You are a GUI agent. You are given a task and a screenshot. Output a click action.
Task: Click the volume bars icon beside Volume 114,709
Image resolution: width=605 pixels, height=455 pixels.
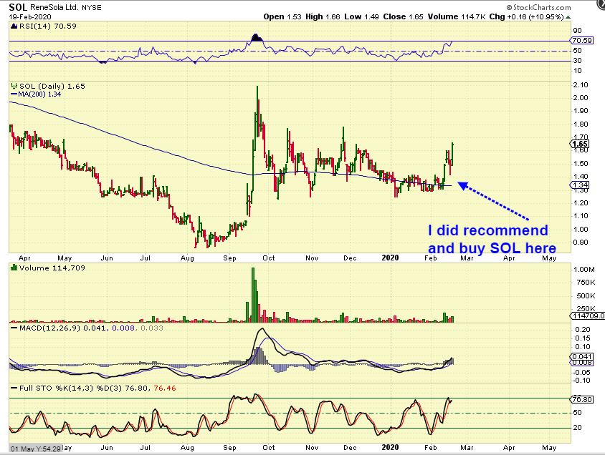[x=14, y=268]
